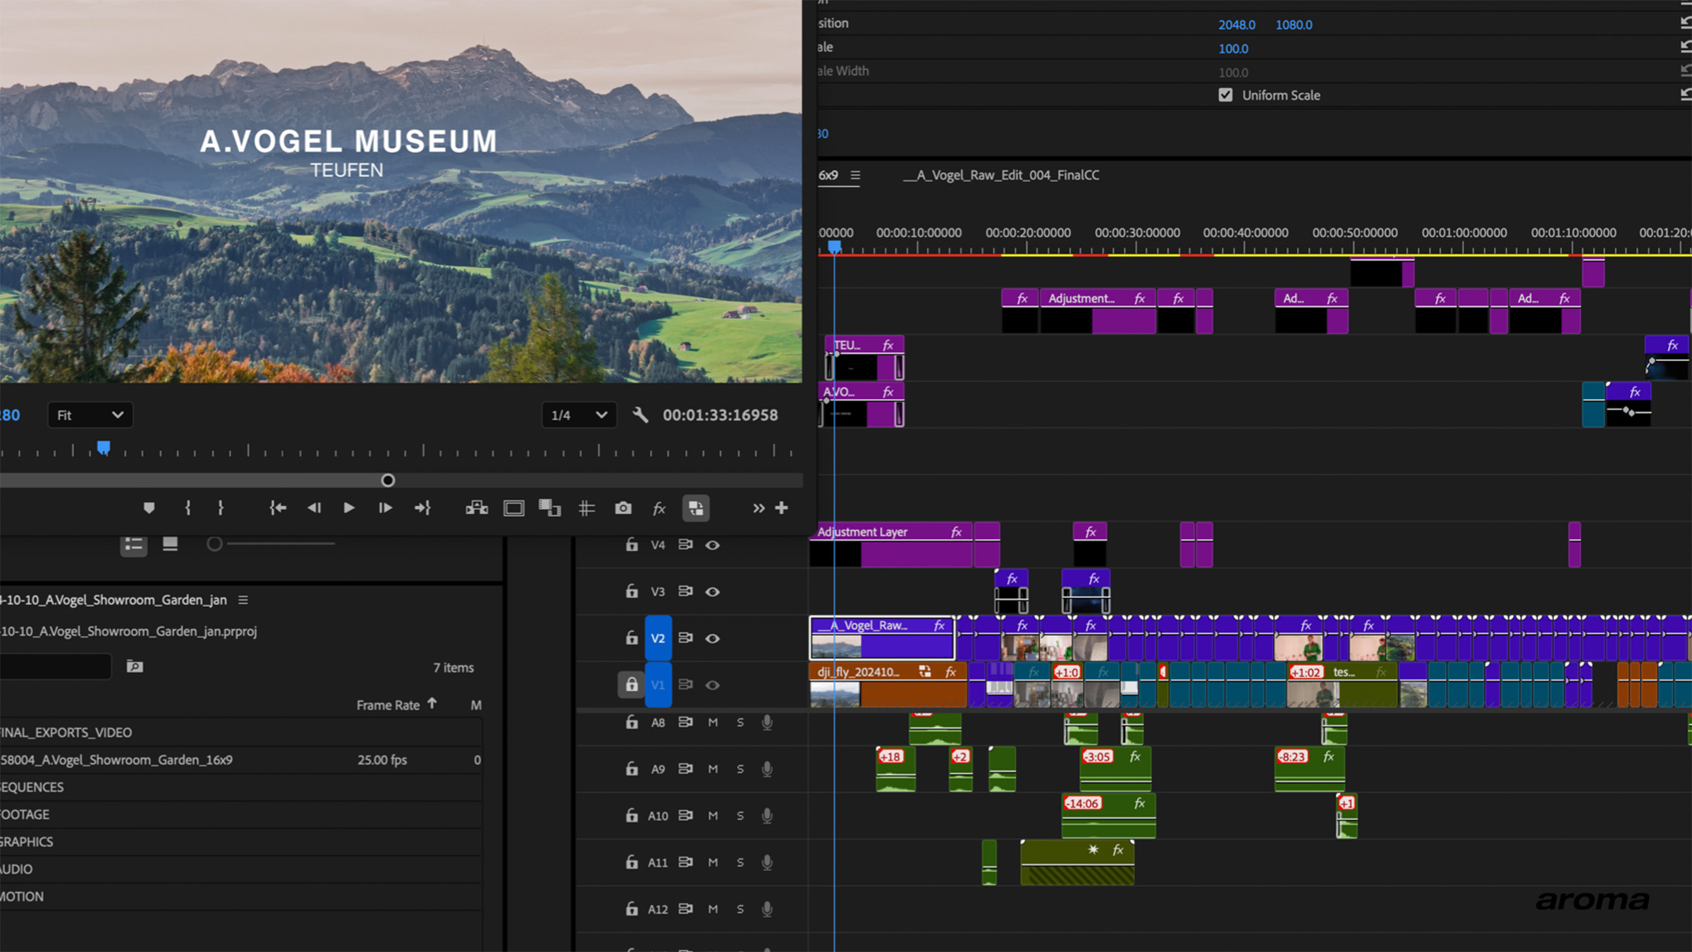The image size is (1692, 952).
Task: Click the Mark Out bracket icon
Action: tap(221, 508)
